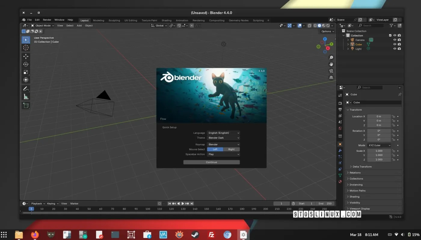Select the Annotate tool
Image resolution: width=421 pixels, height=240 pixels.
pyautogui.click(x=26, y=88)
